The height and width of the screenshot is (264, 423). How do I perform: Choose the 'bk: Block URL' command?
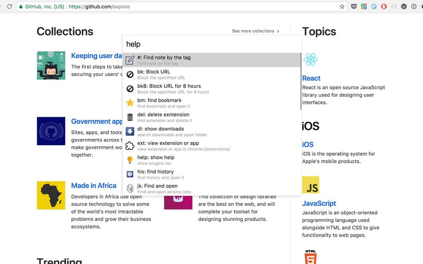(212, 74)
